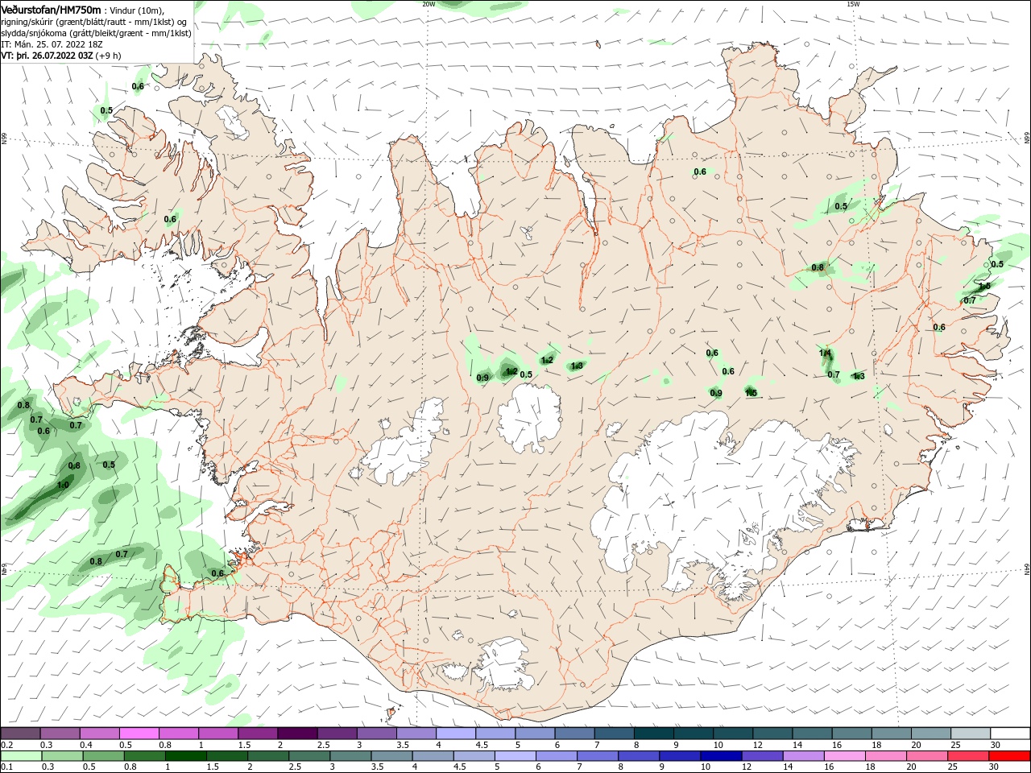Select the dusky purple swatch labeled 0.2 in upper row
The height and width of the screenshot is (773, 1031).
(x=20, y=734)
